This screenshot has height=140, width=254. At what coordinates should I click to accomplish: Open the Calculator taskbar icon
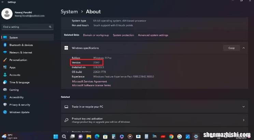pyautogui.click(x=114, y=137)
